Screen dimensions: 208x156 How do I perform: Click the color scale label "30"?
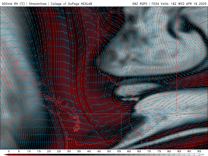[69, 151]
